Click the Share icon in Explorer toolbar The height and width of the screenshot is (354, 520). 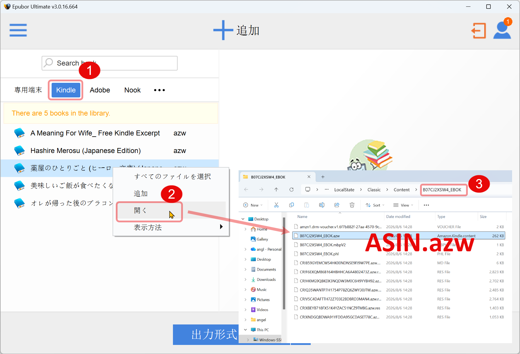click(337, 205)
